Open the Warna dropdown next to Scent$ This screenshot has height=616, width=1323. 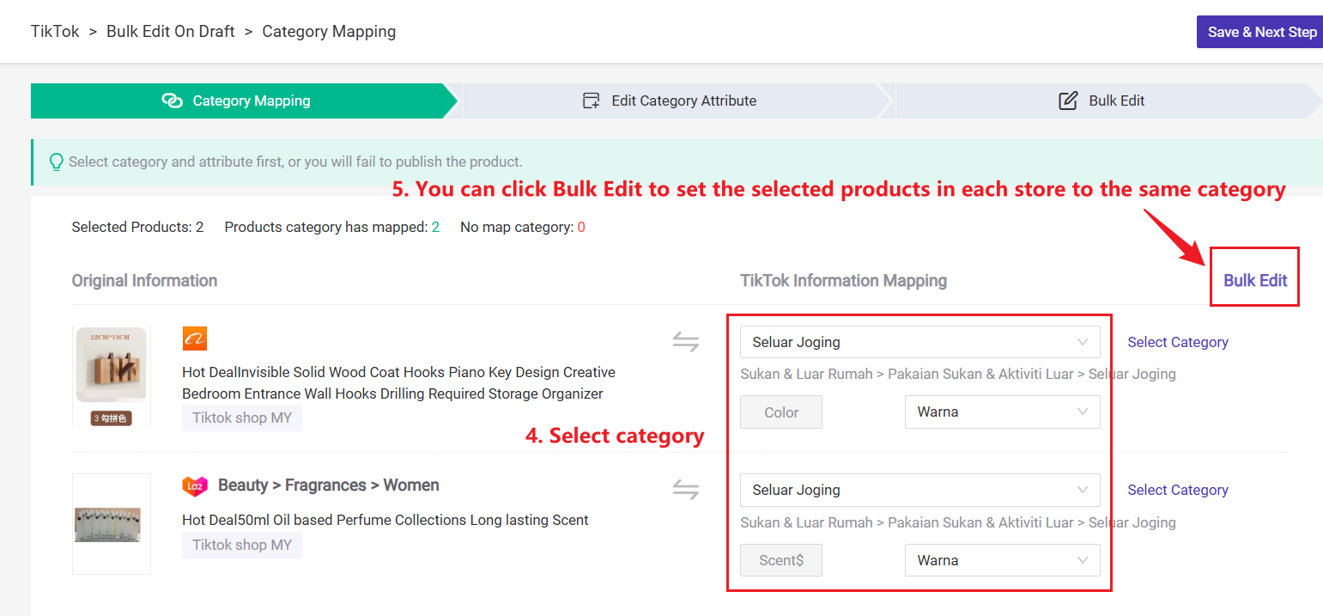pyautogui.click(x=1002, y=559)
